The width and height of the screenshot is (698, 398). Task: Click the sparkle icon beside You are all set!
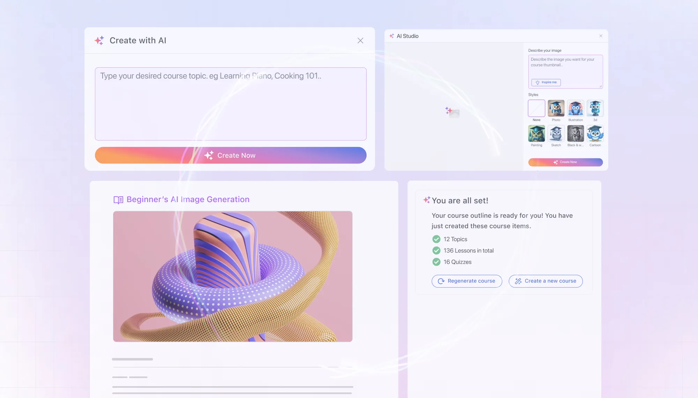click(426, 200)
